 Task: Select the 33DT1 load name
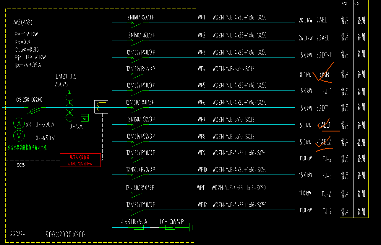click(322, 108)
